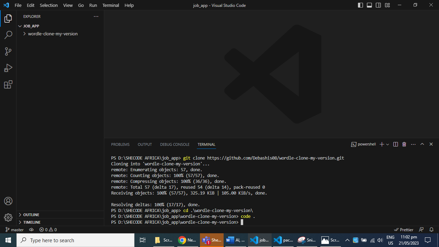Open the Edit menu
The width and height of the screenshot is (439, 247).
tap(31, 5)
